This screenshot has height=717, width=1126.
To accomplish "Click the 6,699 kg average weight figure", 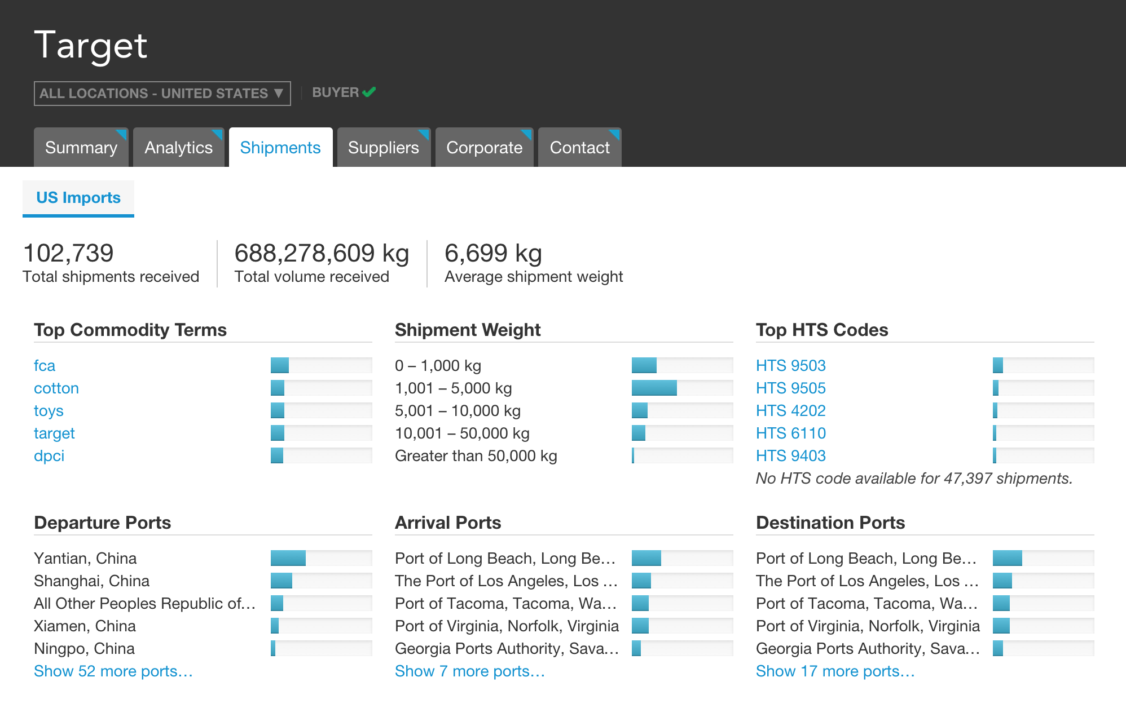I will [x=493, y=253].
